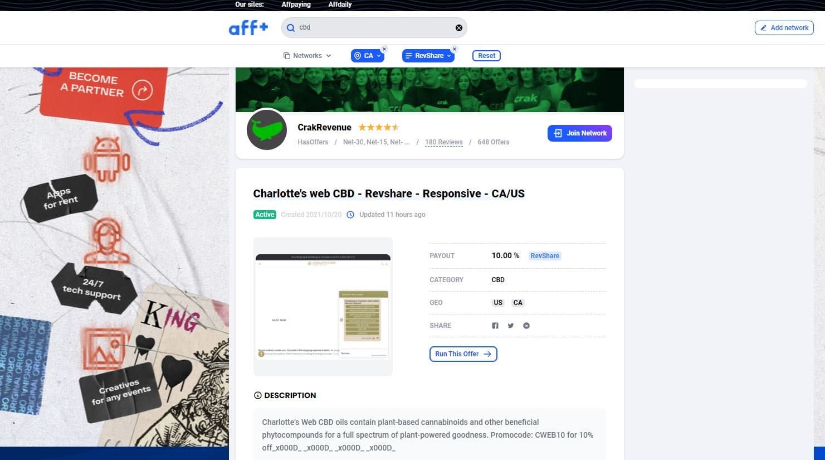Viewport: 825px width, 460px height.
Task: Click the aff+ logo
Action: point(248,27)
